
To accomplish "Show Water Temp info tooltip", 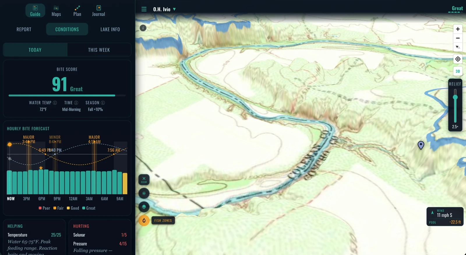I will tap(55, 103).
